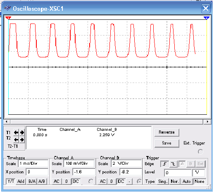Select Y/T display mode

[11, 181]
